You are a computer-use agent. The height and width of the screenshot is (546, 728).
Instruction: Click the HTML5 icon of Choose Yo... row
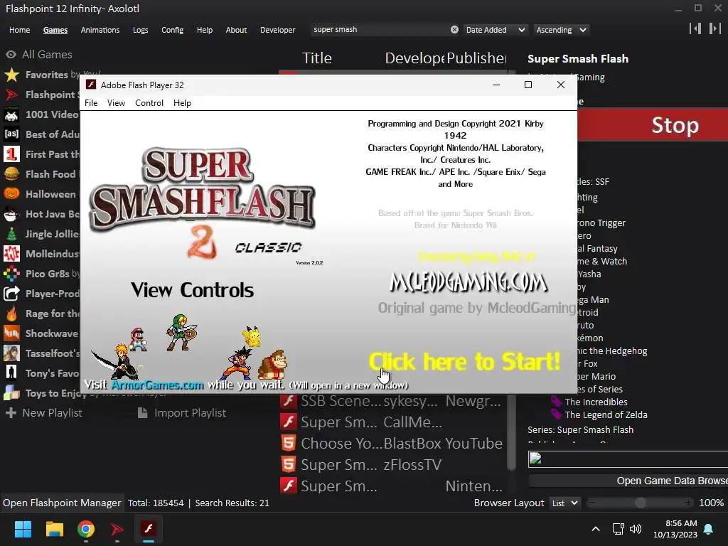289,444
